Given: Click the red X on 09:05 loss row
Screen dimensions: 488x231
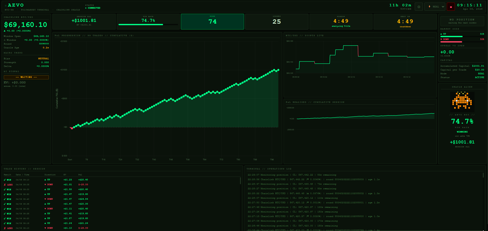Looking at the screenshot, I should click(x=5, y=185).
